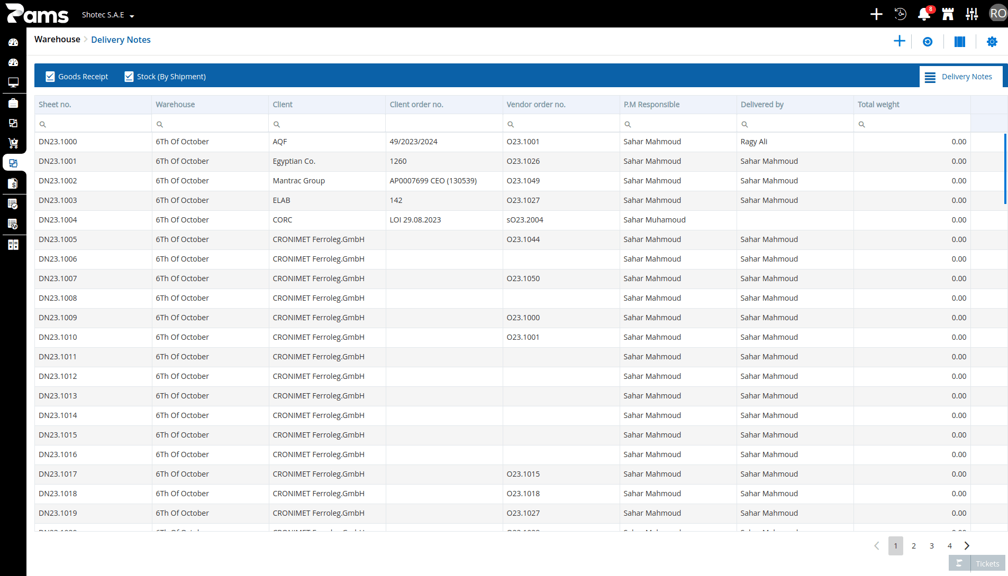This screenshot has height=576, width=1008.
Task: Open the shopping cart purchasing icon in the sidebar
Action: click(13, 143)
